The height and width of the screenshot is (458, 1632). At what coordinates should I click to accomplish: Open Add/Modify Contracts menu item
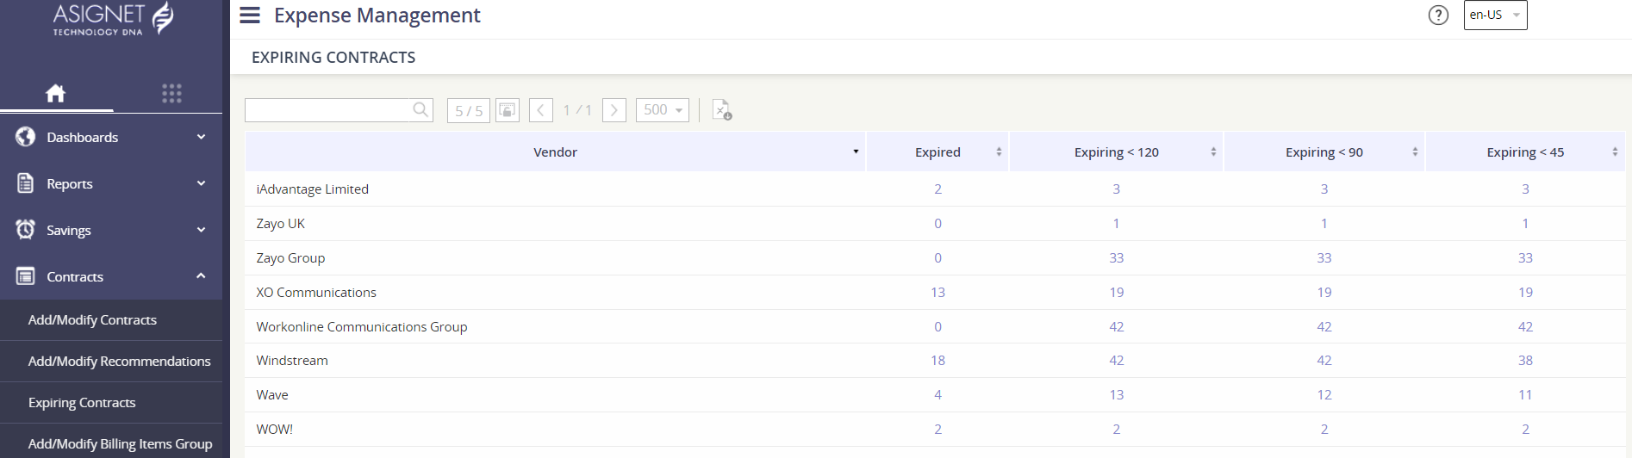point(92,319)
